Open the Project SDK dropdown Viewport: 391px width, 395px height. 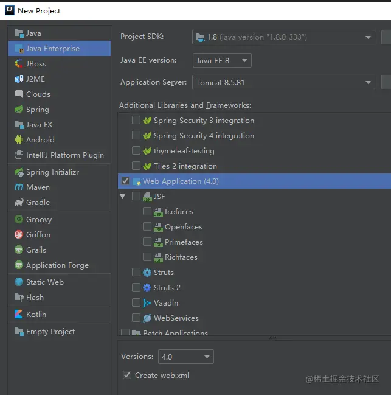click(x=283, y=37)
